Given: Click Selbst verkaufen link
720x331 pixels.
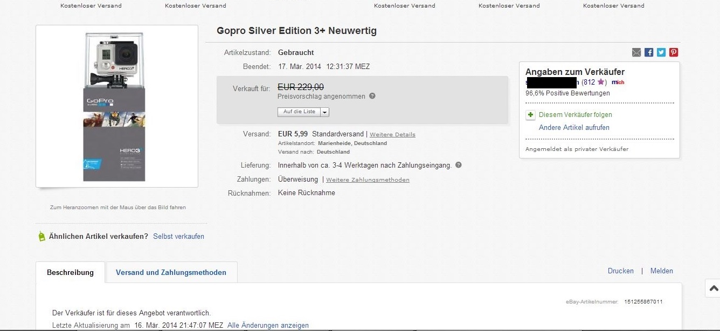Looking at the screenshot, I should coord(178,236).
